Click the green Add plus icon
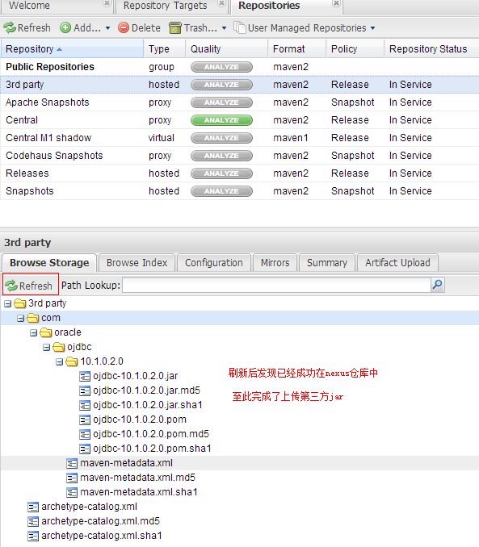This screenshot has height=547, width=479. point(65,27)
